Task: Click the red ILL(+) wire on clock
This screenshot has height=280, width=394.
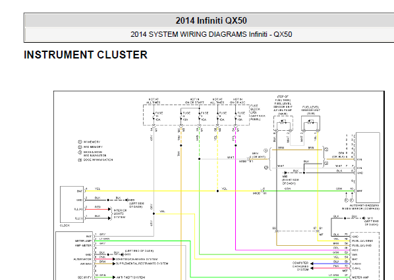Action: (98, 209)
